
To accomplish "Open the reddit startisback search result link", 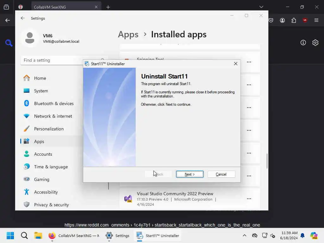I will coord(162,225).
